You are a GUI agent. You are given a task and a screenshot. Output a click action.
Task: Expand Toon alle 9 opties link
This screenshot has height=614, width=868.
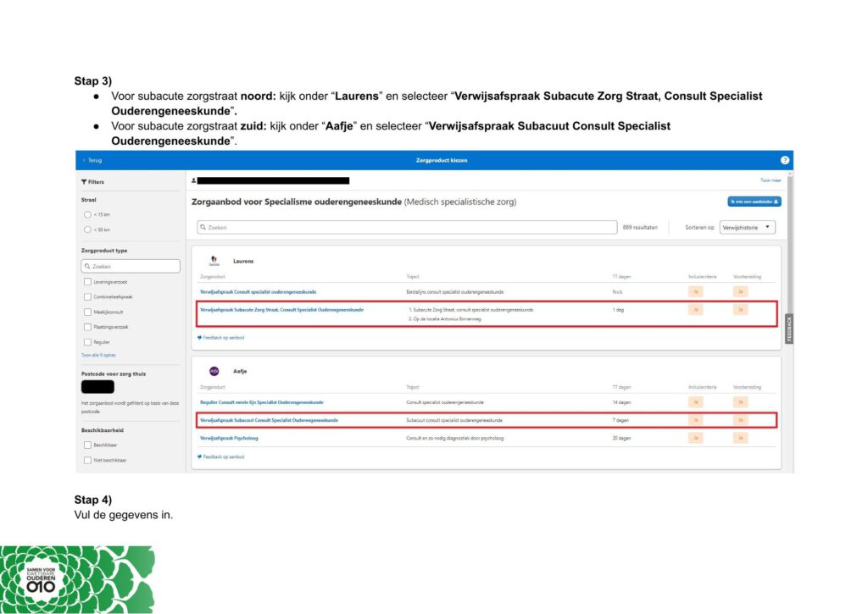[x=98, y=355]
